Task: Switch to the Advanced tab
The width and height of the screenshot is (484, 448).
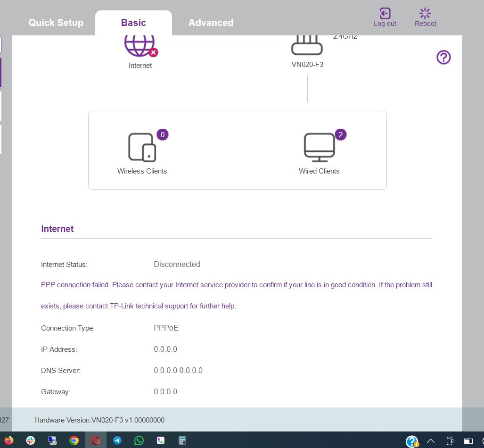Action: (211, 23)
